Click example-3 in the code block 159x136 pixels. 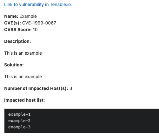click(19, 127)
